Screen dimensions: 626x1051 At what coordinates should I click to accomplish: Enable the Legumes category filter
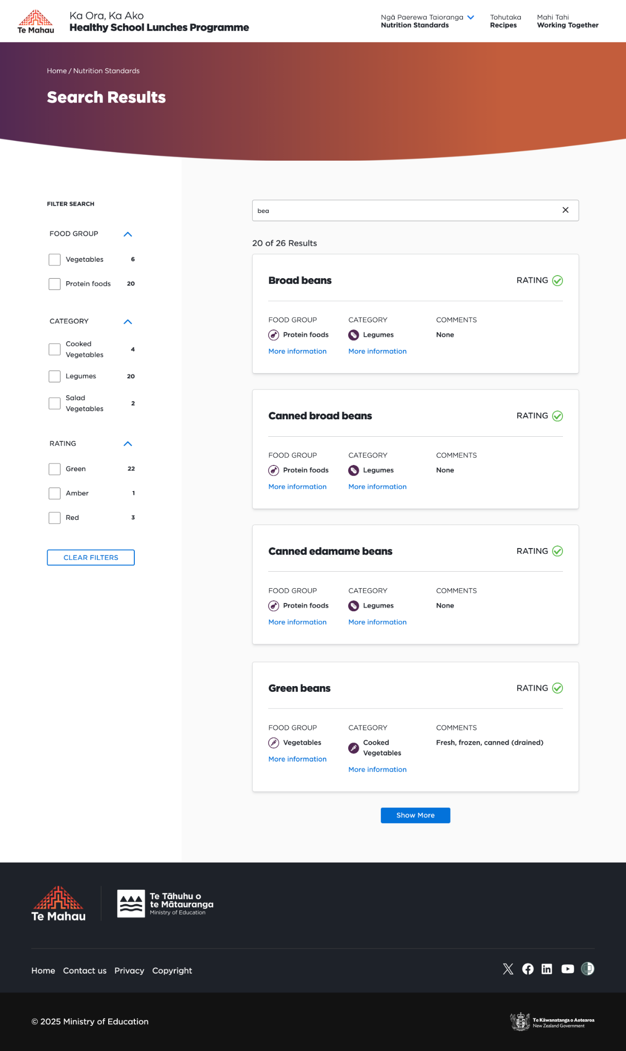click(x=54, y=377)
